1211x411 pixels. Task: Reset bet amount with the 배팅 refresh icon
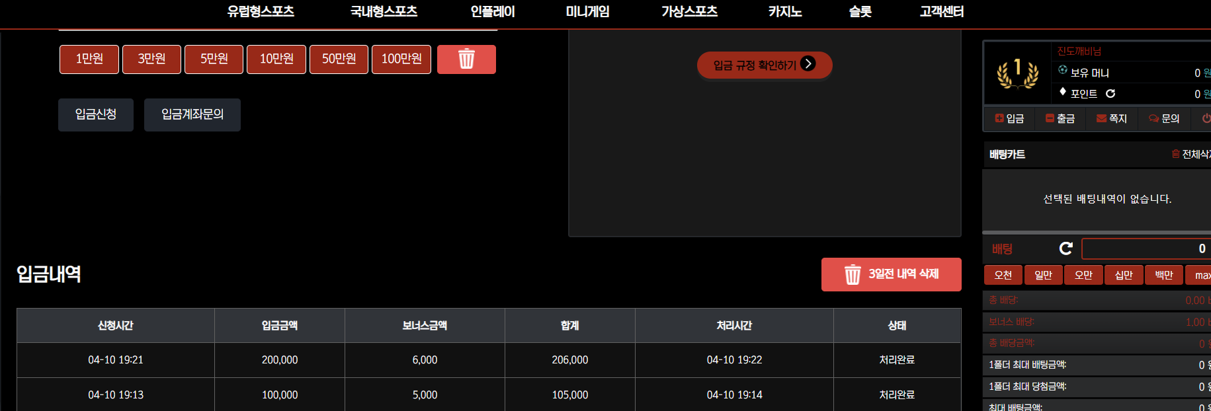(1065, 248)
